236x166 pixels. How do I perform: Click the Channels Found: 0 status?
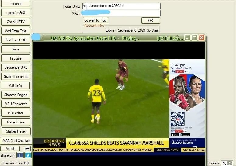click(15, 163)
